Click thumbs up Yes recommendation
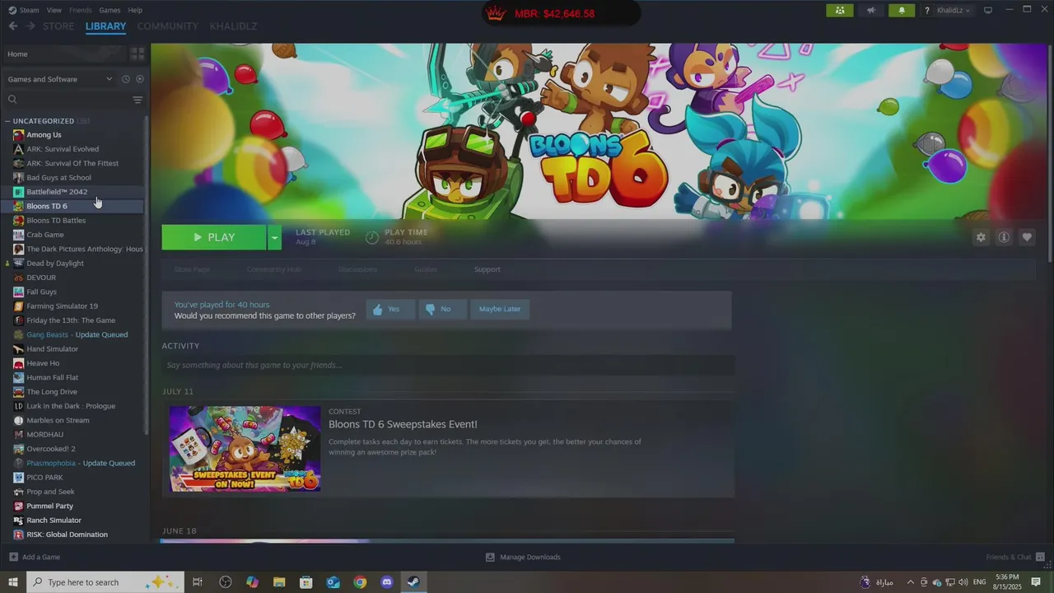This screenshot has height=593, width=1054. click(x=389, y=309)
